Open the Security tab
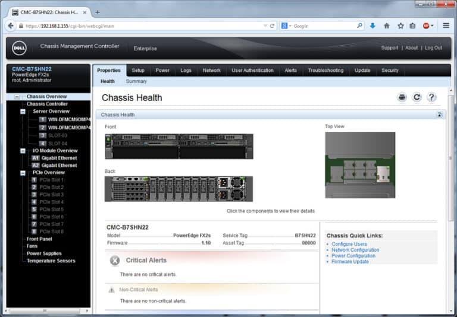The image size is (457, 317). pyautogui.click(x=390, y=71)
